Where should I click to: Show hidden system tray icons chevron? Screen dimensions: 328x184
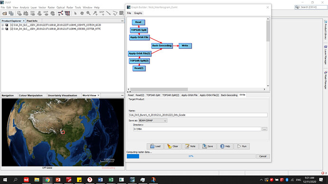click(261, 180)
